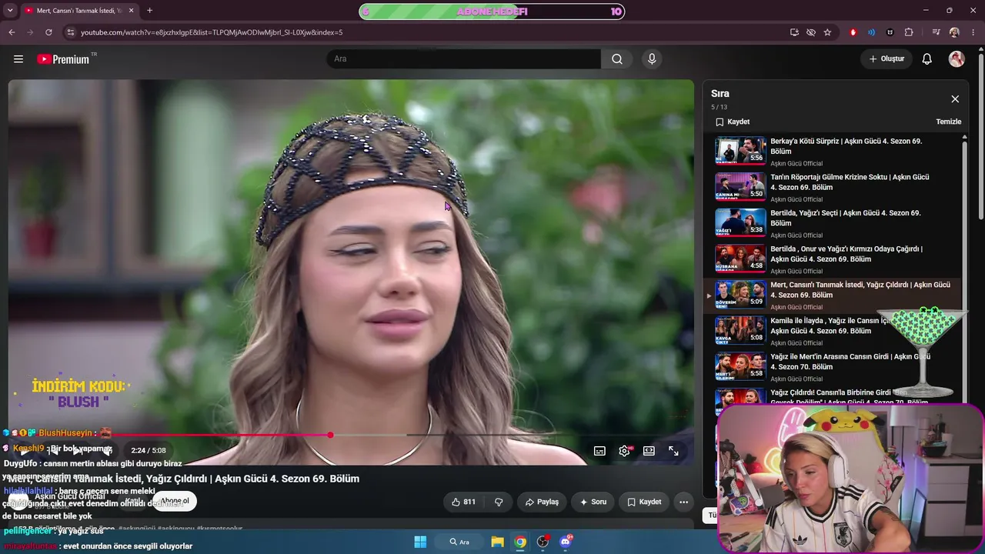Toggle theater mode on the player
985x554 pixels.
(x=649, y=451)
